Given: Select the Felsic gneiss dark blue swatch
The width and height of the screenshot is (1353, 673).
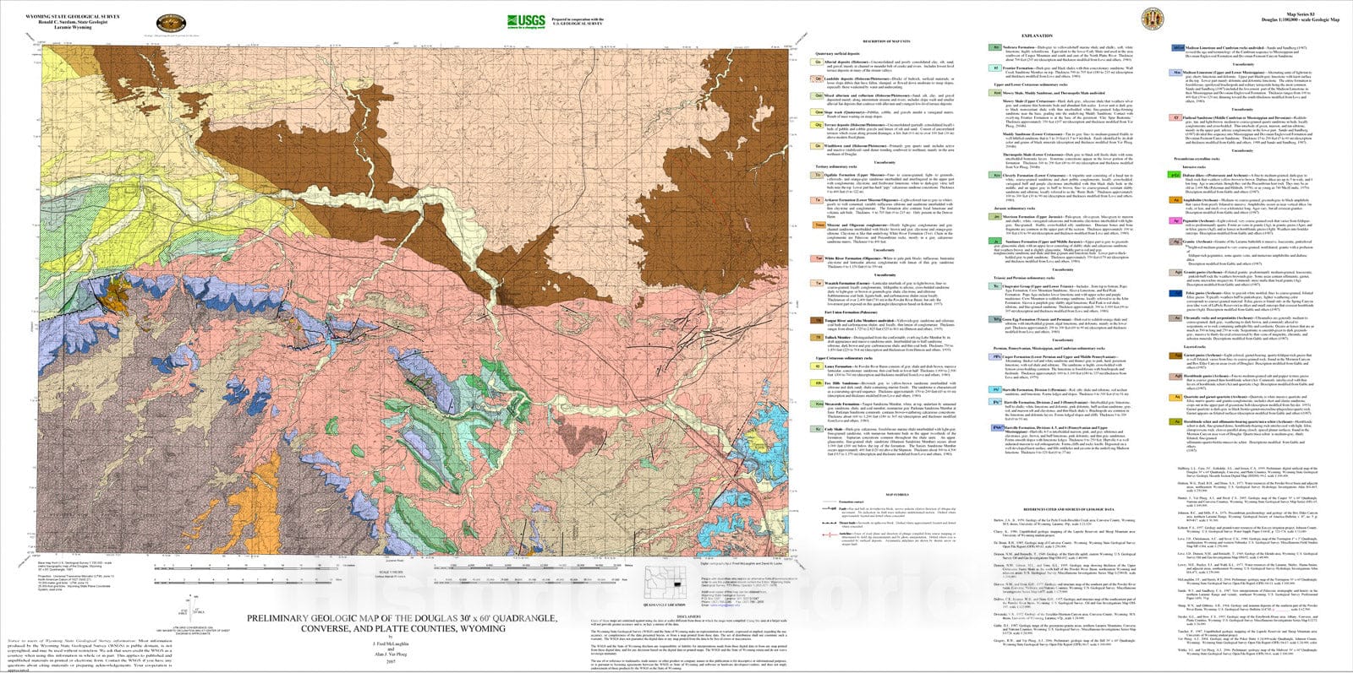Looking at the screenshot, I should pos(1176,293).
